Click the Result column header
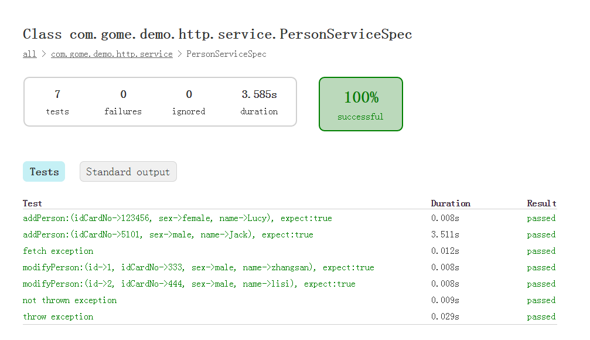The image size is (590, 340). coord(541,203)
